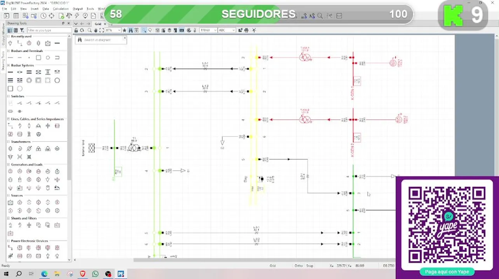Click the diagram horizontal scrollbar
This screenshot has height=279, width=499.
click(x=264, y=260)
